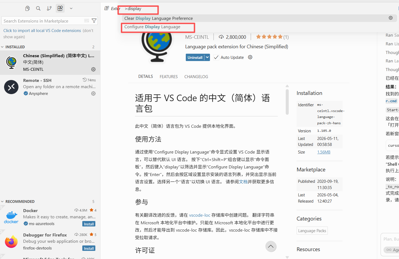399x259 pixels.
Task: Toggle the Auto Update checkbox
Action: click(x=216, y=57)
